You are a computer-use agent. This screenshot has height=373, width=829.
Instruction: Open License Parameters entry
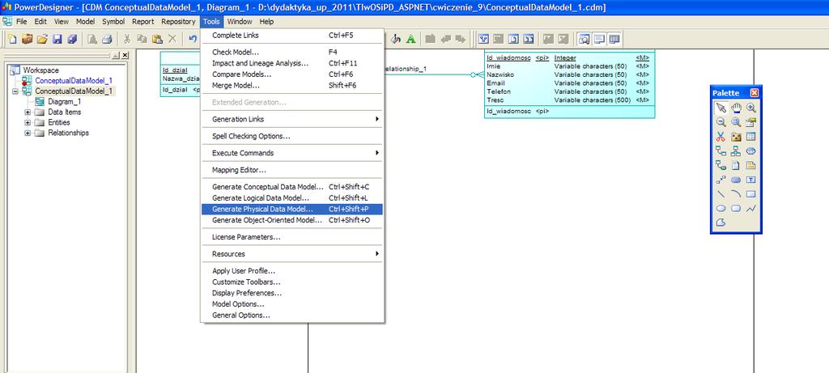292,237
